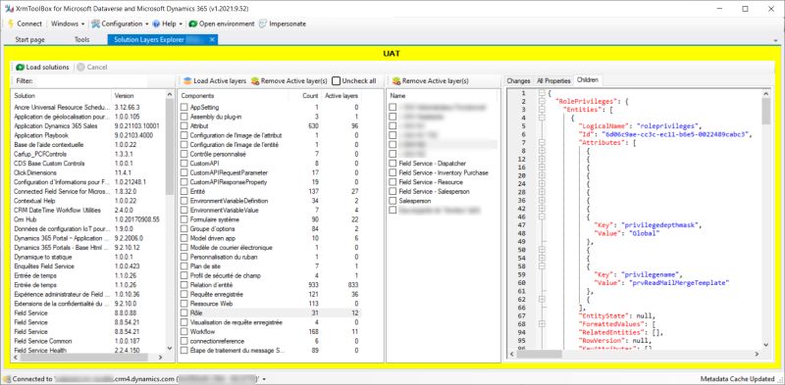Screen dimensions: 785x385
Task: Check Field Service - Resource checkbox
Action: (393, 182)
